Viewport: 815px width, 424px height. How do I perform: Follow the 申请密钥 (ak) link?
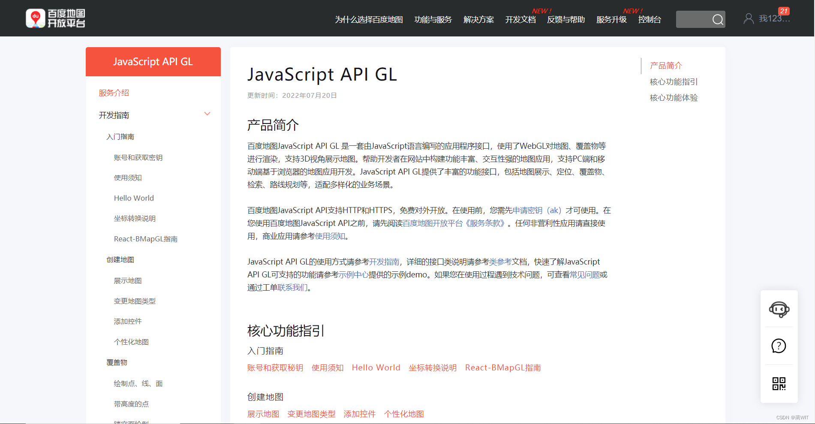point(537,210)
